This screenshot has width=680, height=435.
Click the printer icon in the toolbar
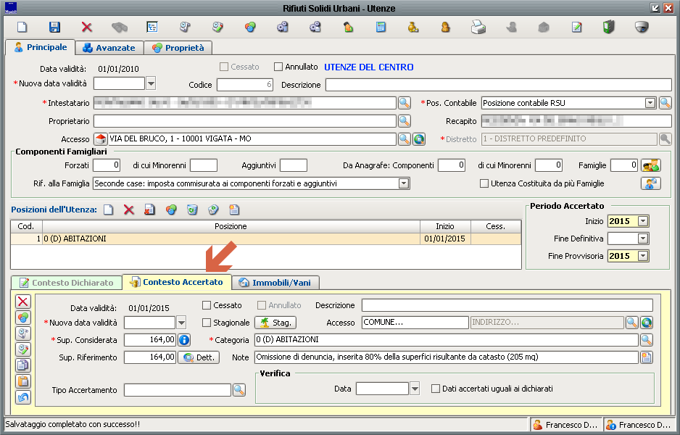(x=478, y=28)
